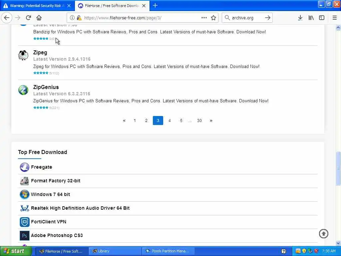Open FortiClient VPN link
The height and width of the screenshot is (256, 341).
[49, 222]
